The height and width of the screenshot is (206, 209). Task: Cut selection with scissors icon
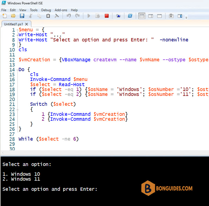(31, 16)
